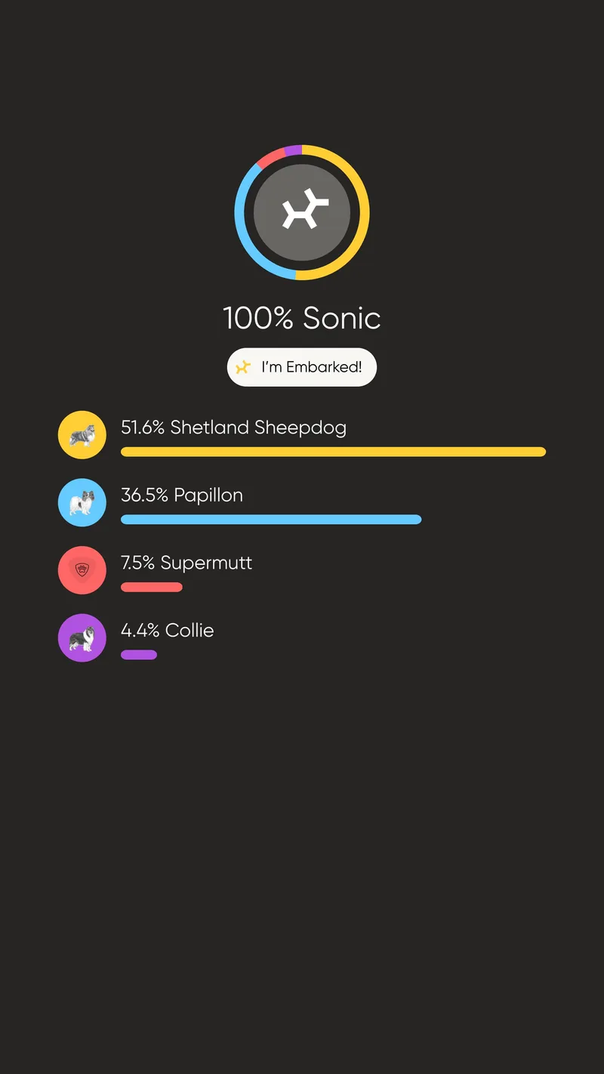Click the I'm Embarked! badge
Screen dimensions: 604x1074
click(x=302, y=367)
